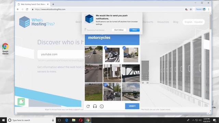Click the Google Chrome desktop shortcut

(x=5, y=49)
